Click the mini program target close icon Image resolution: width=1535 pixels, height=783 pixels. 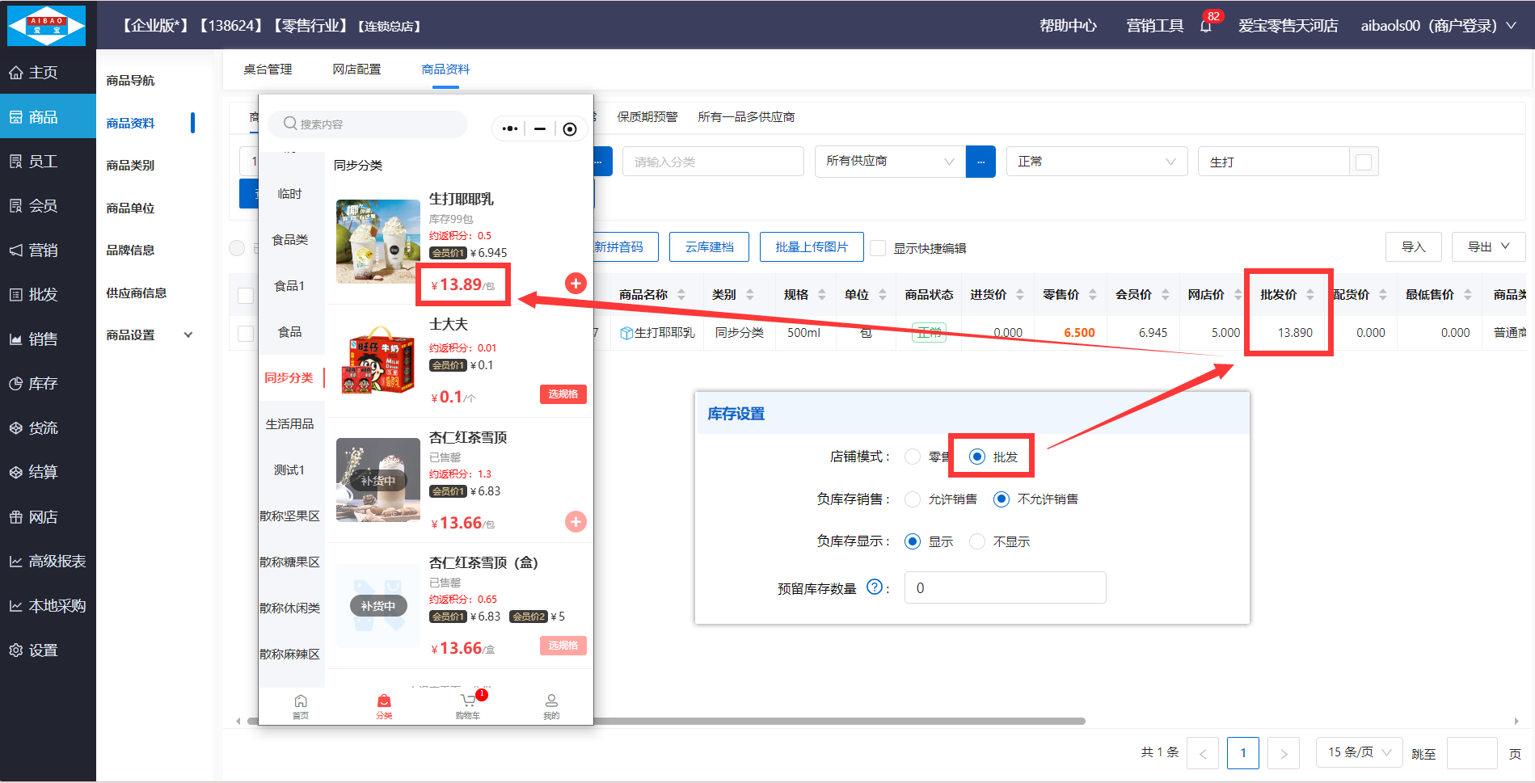570,129
